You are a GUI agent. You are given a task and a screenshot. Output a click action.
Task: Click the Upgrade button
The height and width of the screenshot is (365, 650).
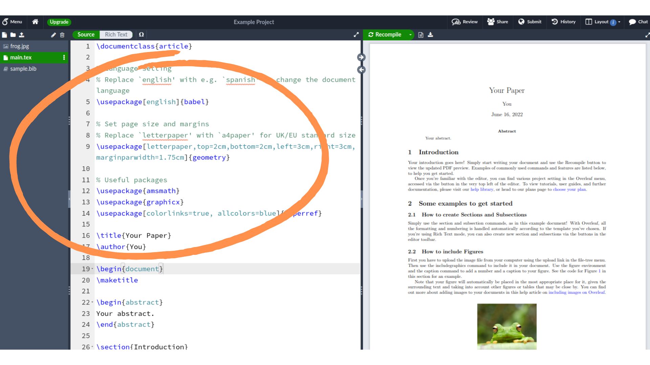click(x=59, y=22)
